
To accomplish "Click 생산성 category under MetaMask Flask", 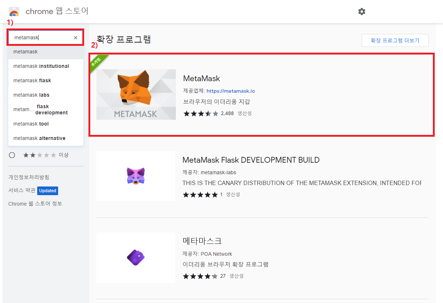I will (233, 194).
